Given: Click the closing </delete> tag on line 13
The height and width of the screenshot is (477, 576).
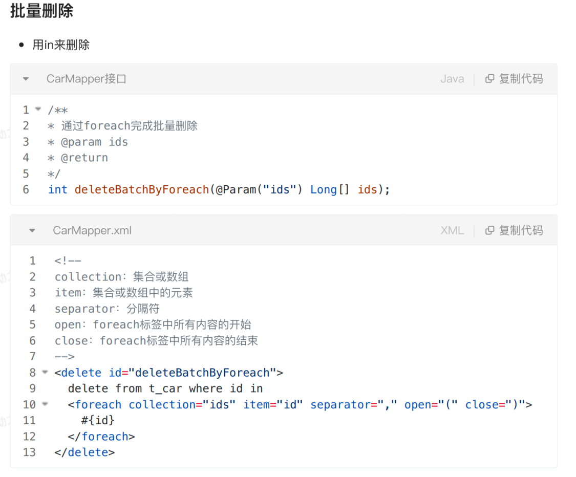Looking at the screenshot, I should pos(84,452).
